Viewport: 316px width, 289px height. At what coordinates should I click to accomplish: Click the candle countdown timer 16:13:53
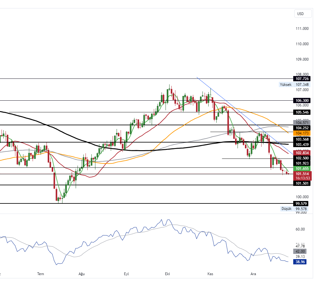[303, 178]
